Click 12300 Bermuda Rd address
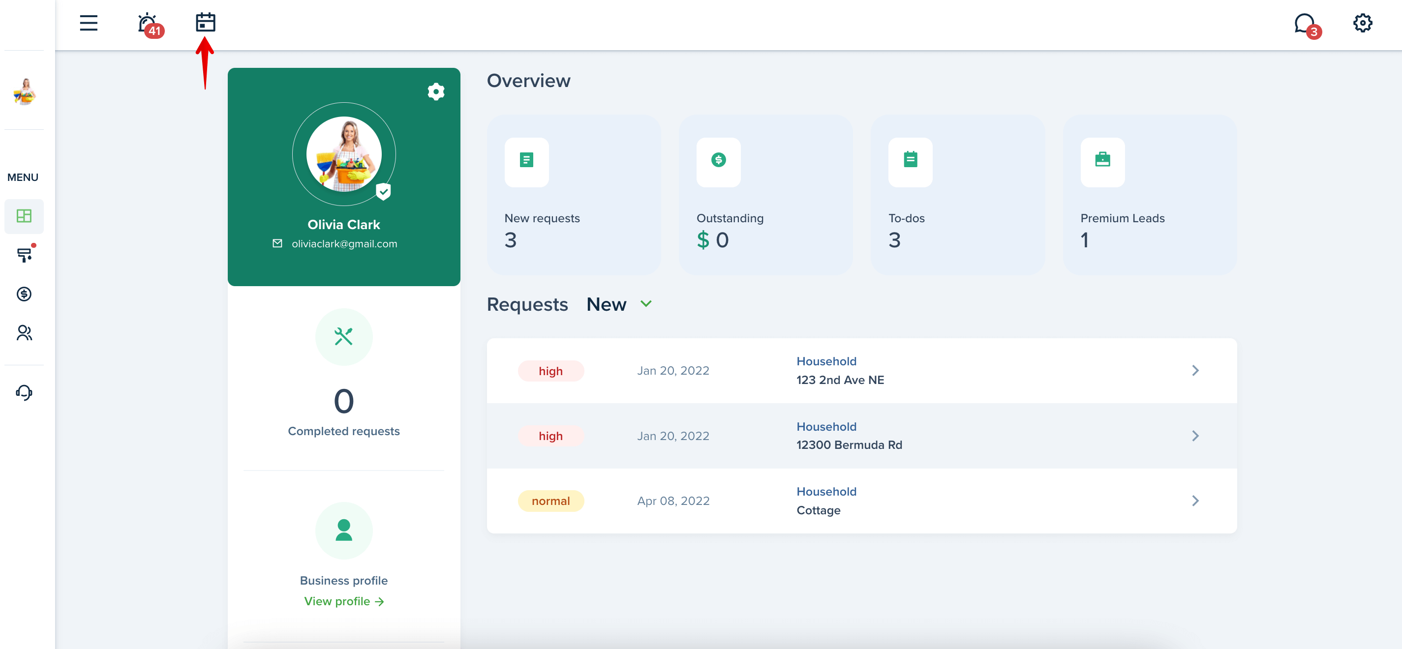1402x649 pixels. coord(849,445)
